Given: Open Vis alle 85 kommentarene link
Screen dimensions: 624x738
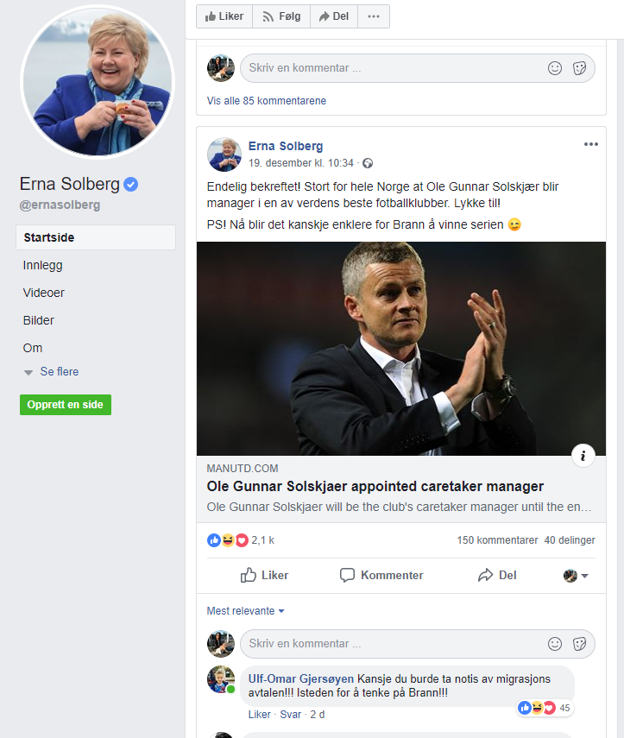Looking at the screenshot, I should (x=267, y=101).
